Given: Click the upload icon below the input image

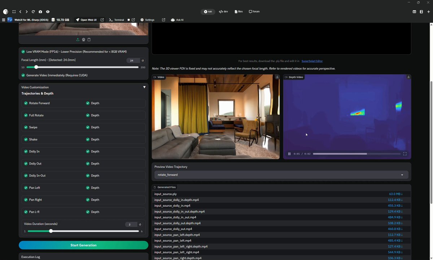Looking at the screenshot, I should (78, 40).
